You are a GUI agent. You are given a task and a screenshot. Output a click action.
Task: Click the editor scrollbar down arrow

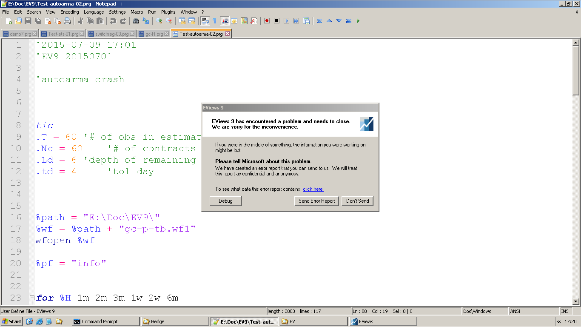pyautogui.click(x=576, y=301)
